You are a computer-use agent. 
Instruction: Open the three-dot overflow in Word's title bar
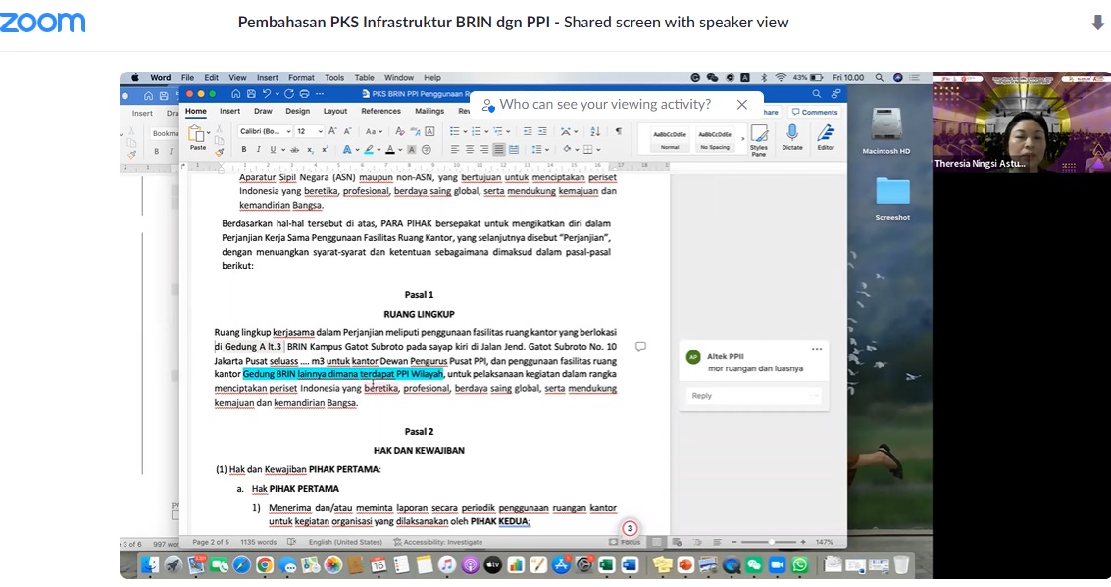click(320, 93)
